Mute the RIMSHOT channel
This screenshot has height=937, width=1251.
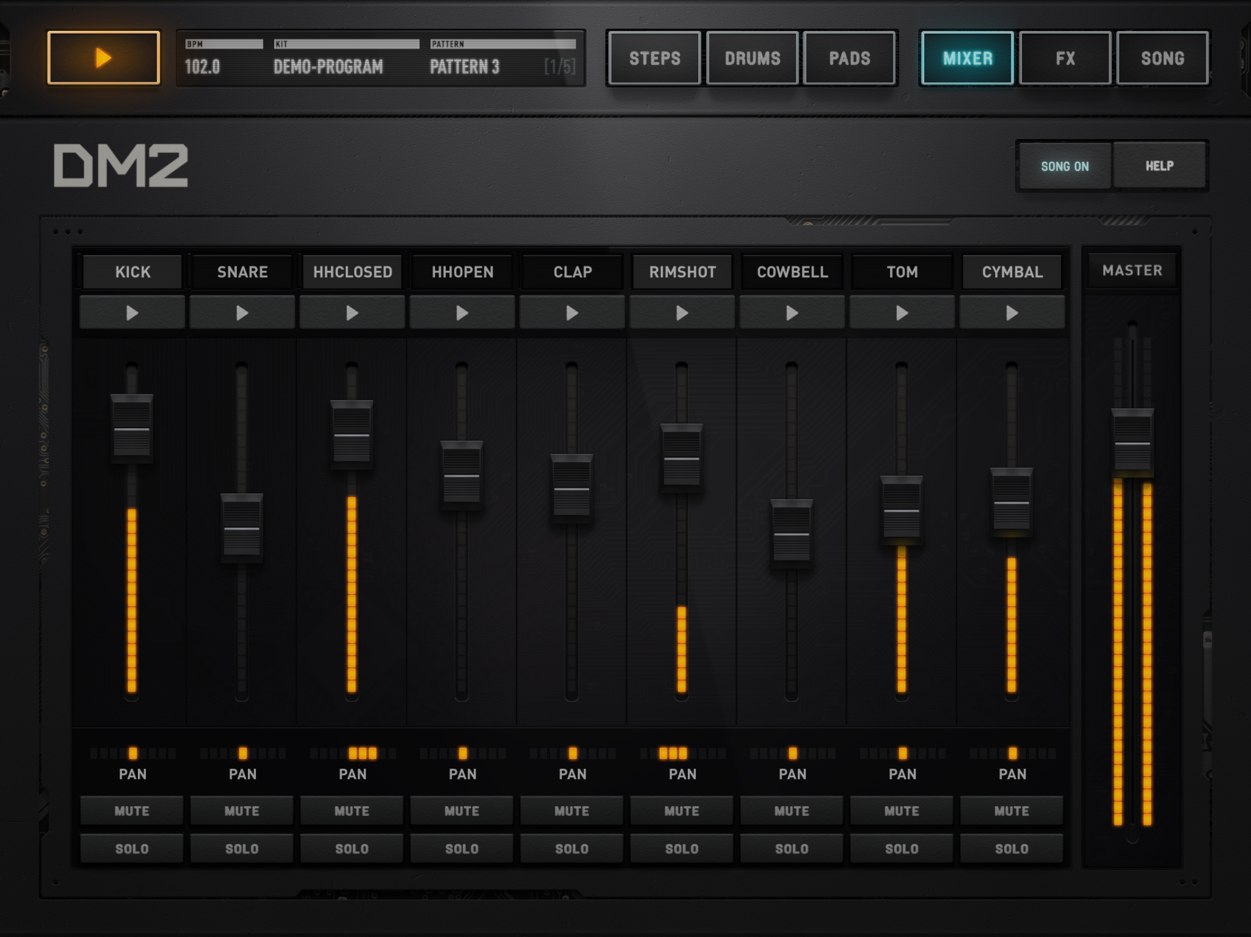(682, 811)
